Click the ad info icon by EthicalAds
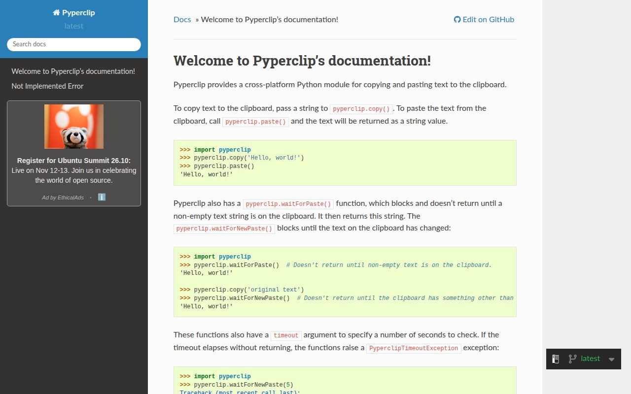631x394 pixels. 102,197
